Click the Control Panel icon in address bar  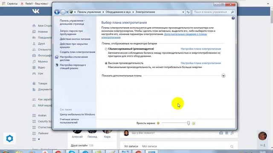(71, 12)
